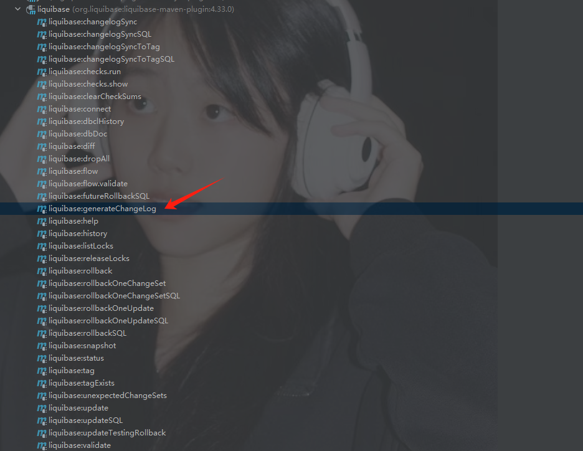Select liquibase:rollbackSQL goal
Image resolution: width=583 pixels, height=451 pixels.
pos(87,333)
